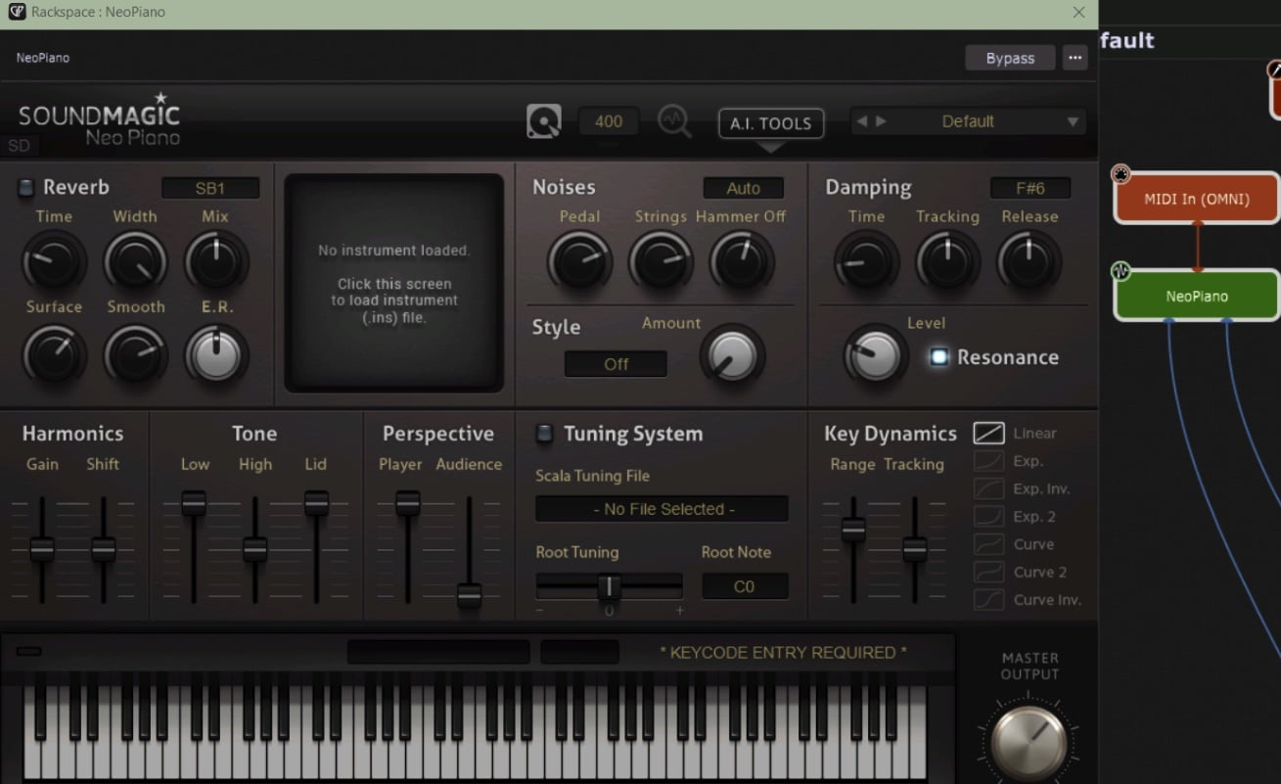Open the three-dot plugin options menu

click(1075, 58)
